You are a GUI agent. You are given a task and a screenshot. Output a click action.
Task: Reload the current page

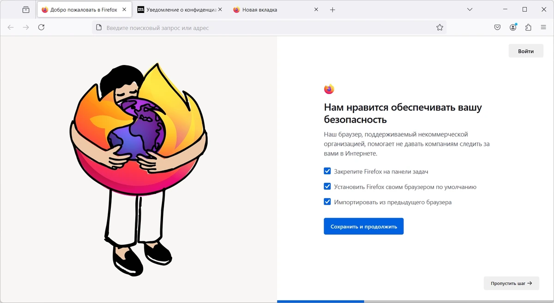(x=41, y=27)
